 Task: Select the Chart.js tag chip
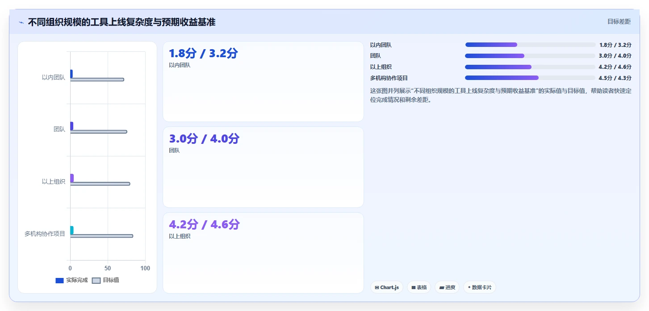pos(387,287)
